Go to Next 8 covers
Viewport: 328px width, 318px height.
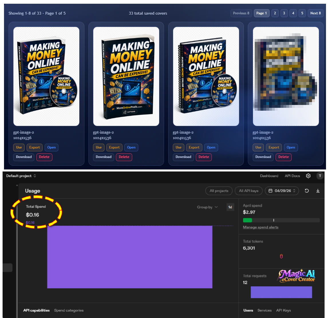click(315, 13)
